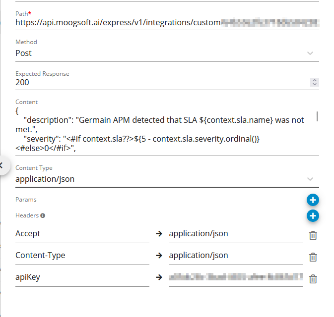Expand the Method dropdown arrow
Viewport: 334px width, 317px height.
pyautogui.click(x=310, y=53)
